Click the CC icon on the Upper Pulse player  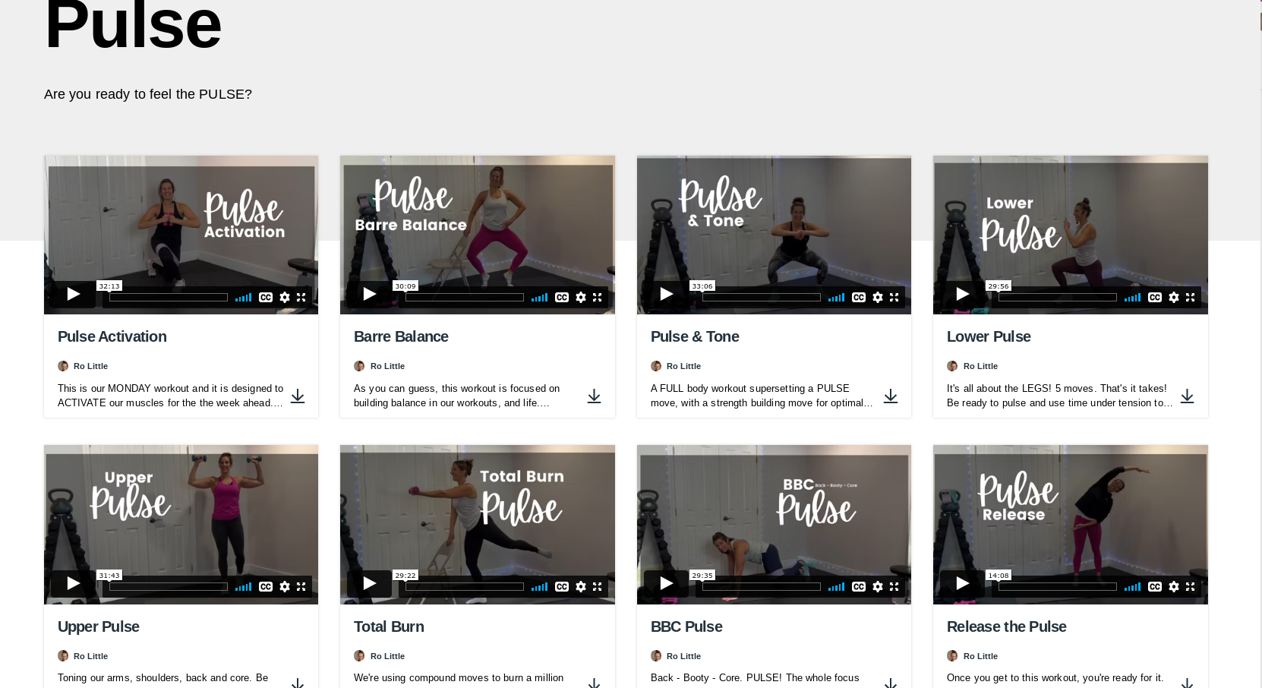coord(266,586)
